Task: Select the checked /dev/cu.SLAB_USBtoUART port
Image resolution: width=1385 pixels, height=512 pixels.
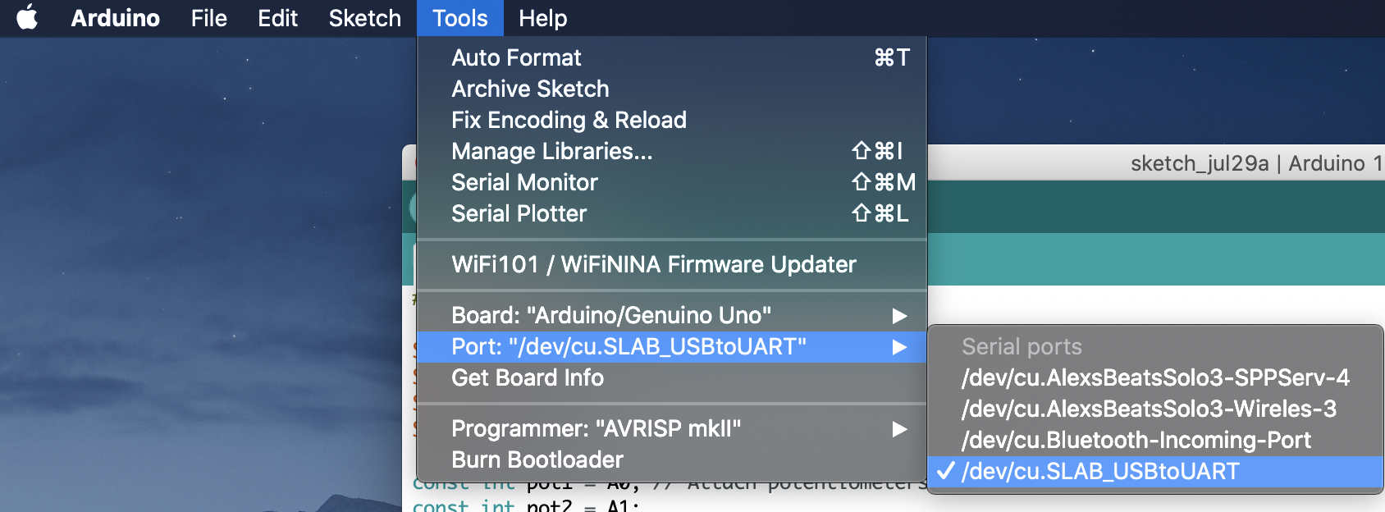Action: pyautogui.click(x=1099, y=471)
